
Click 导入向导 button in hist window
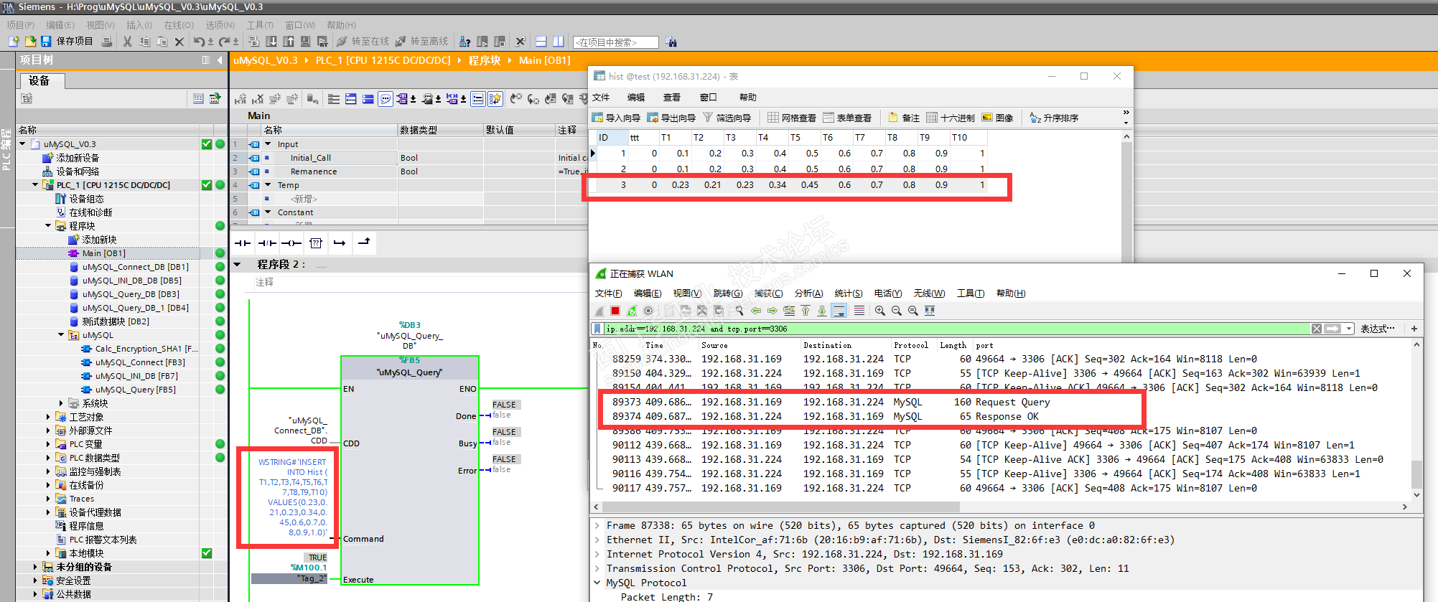pyautogui.click(x=616, y=118)
